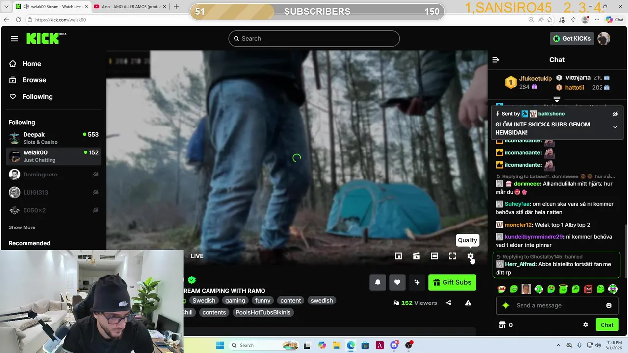Expand followed channels with Show More
The width and height of the screenshot is (628, 353).
click(x=22, y=227)
